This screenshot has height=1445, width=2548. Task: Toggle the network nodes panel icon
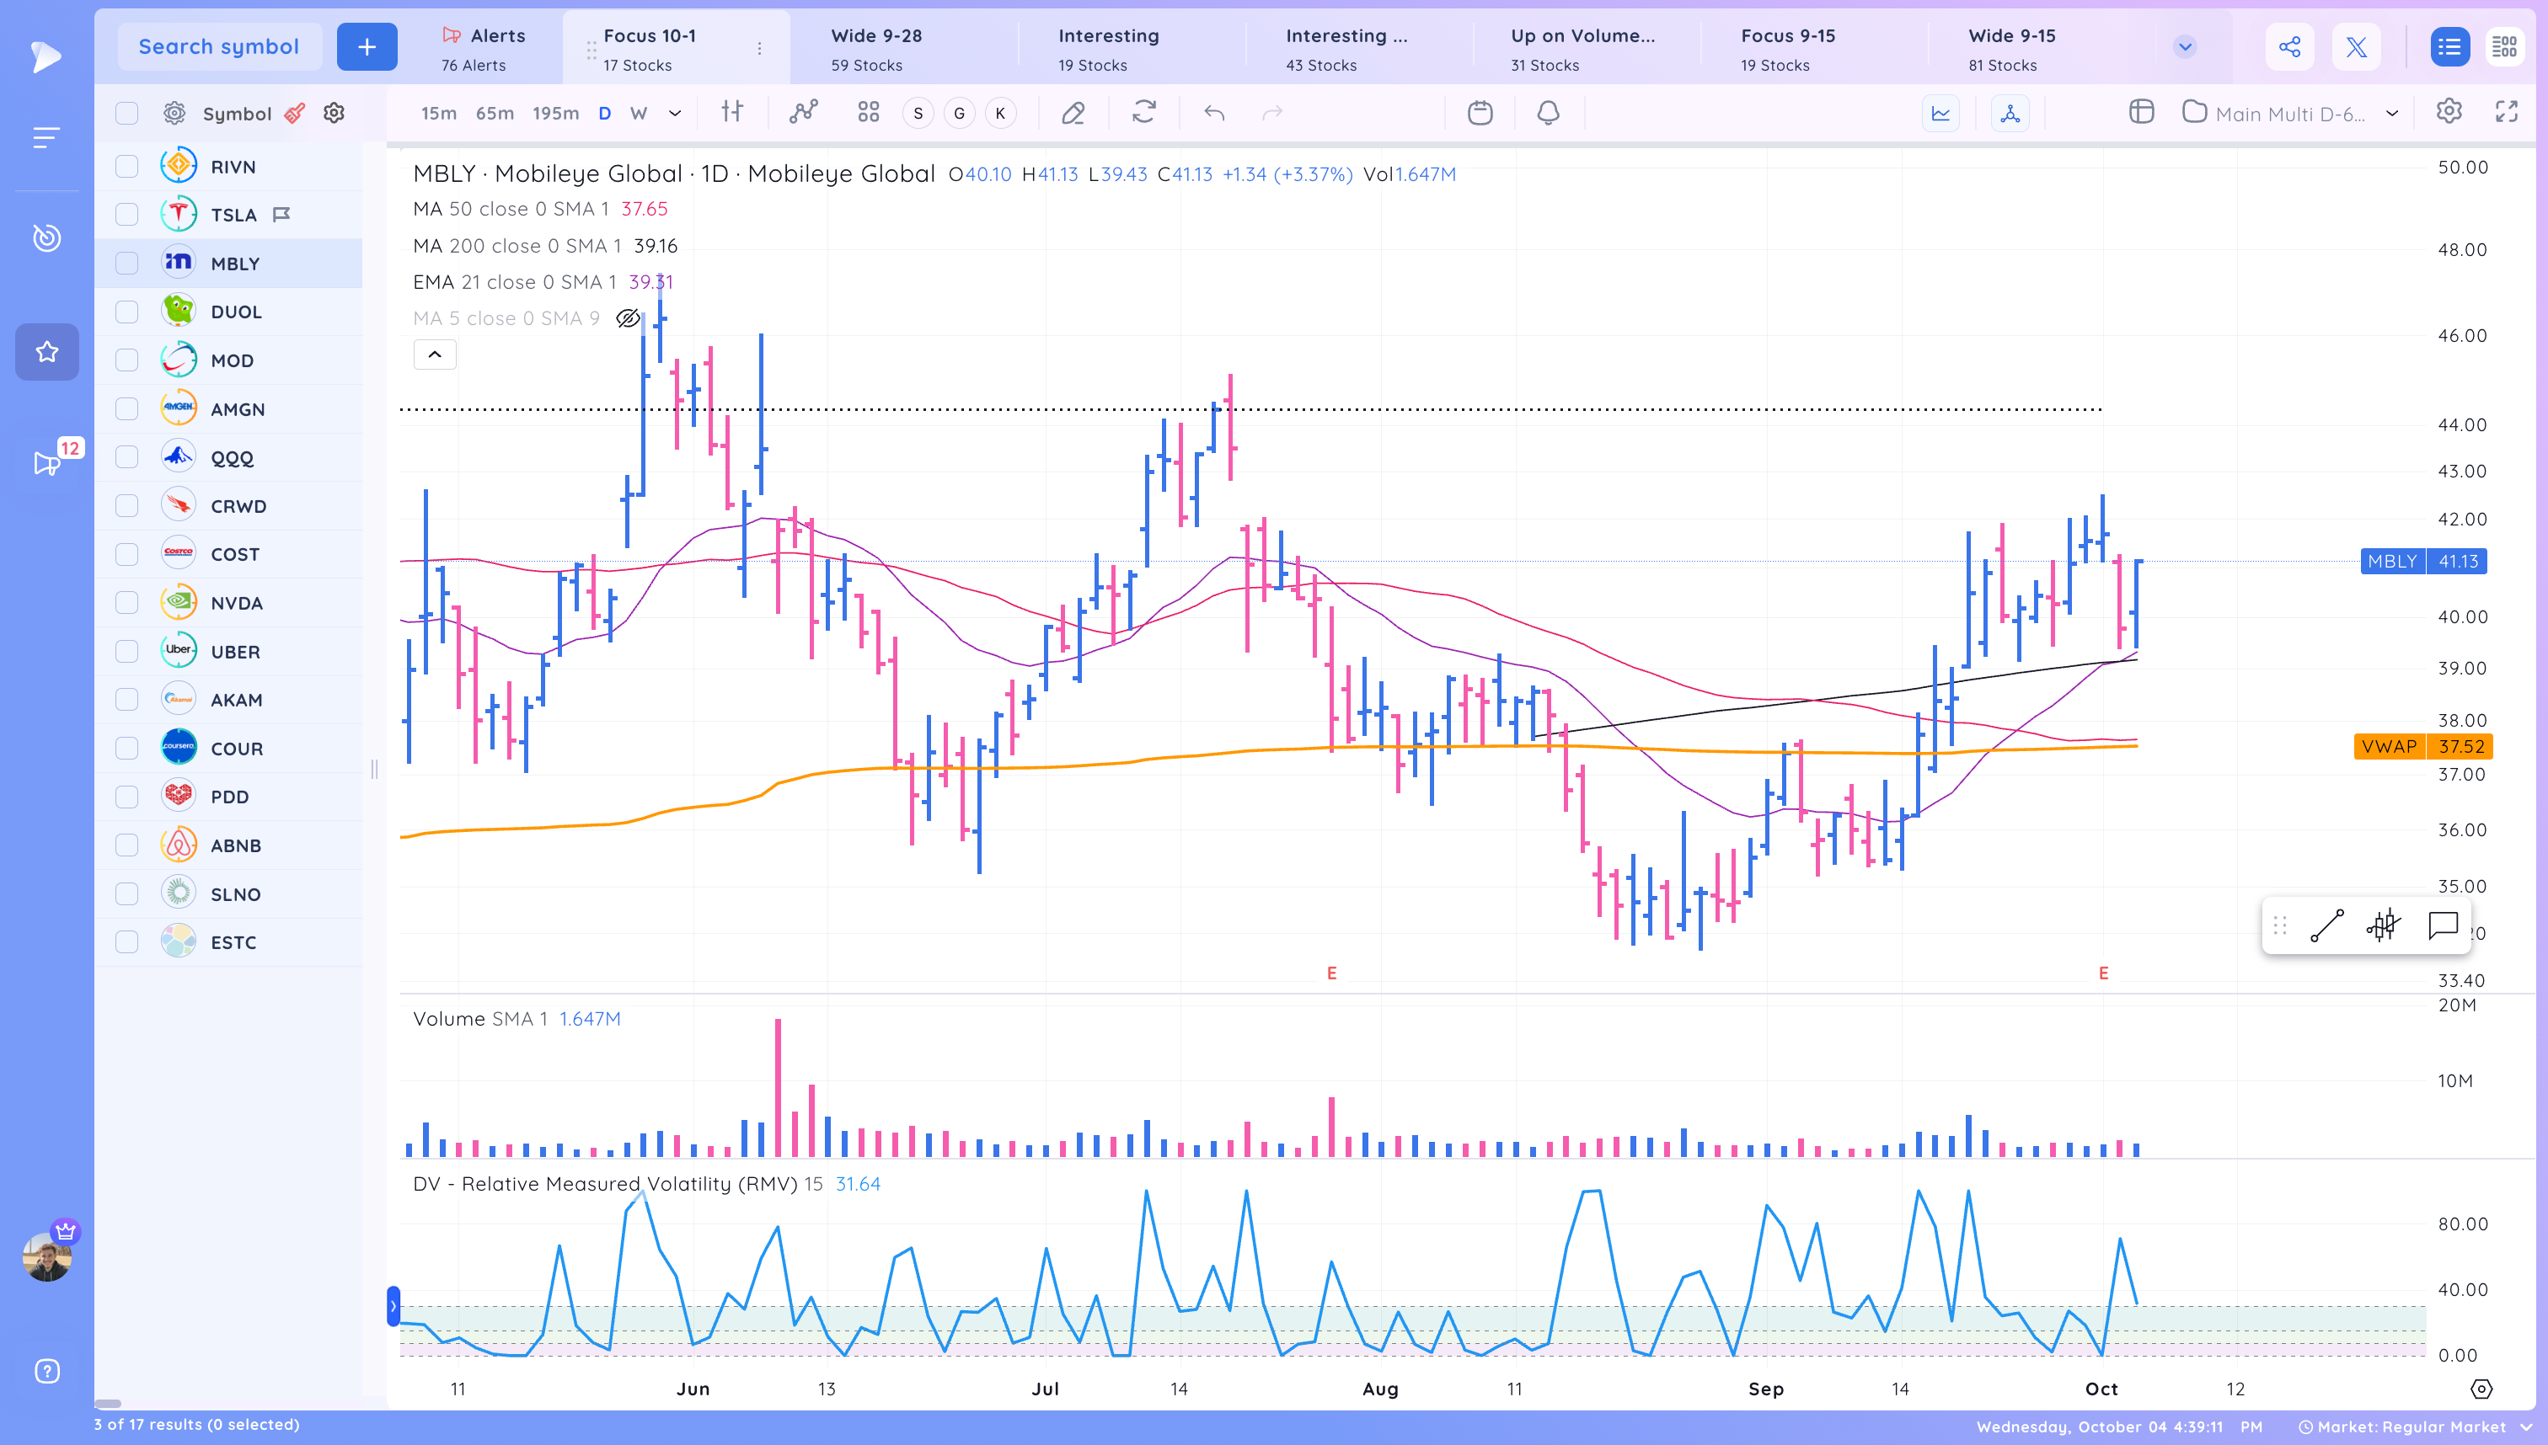pos(2010,113)
